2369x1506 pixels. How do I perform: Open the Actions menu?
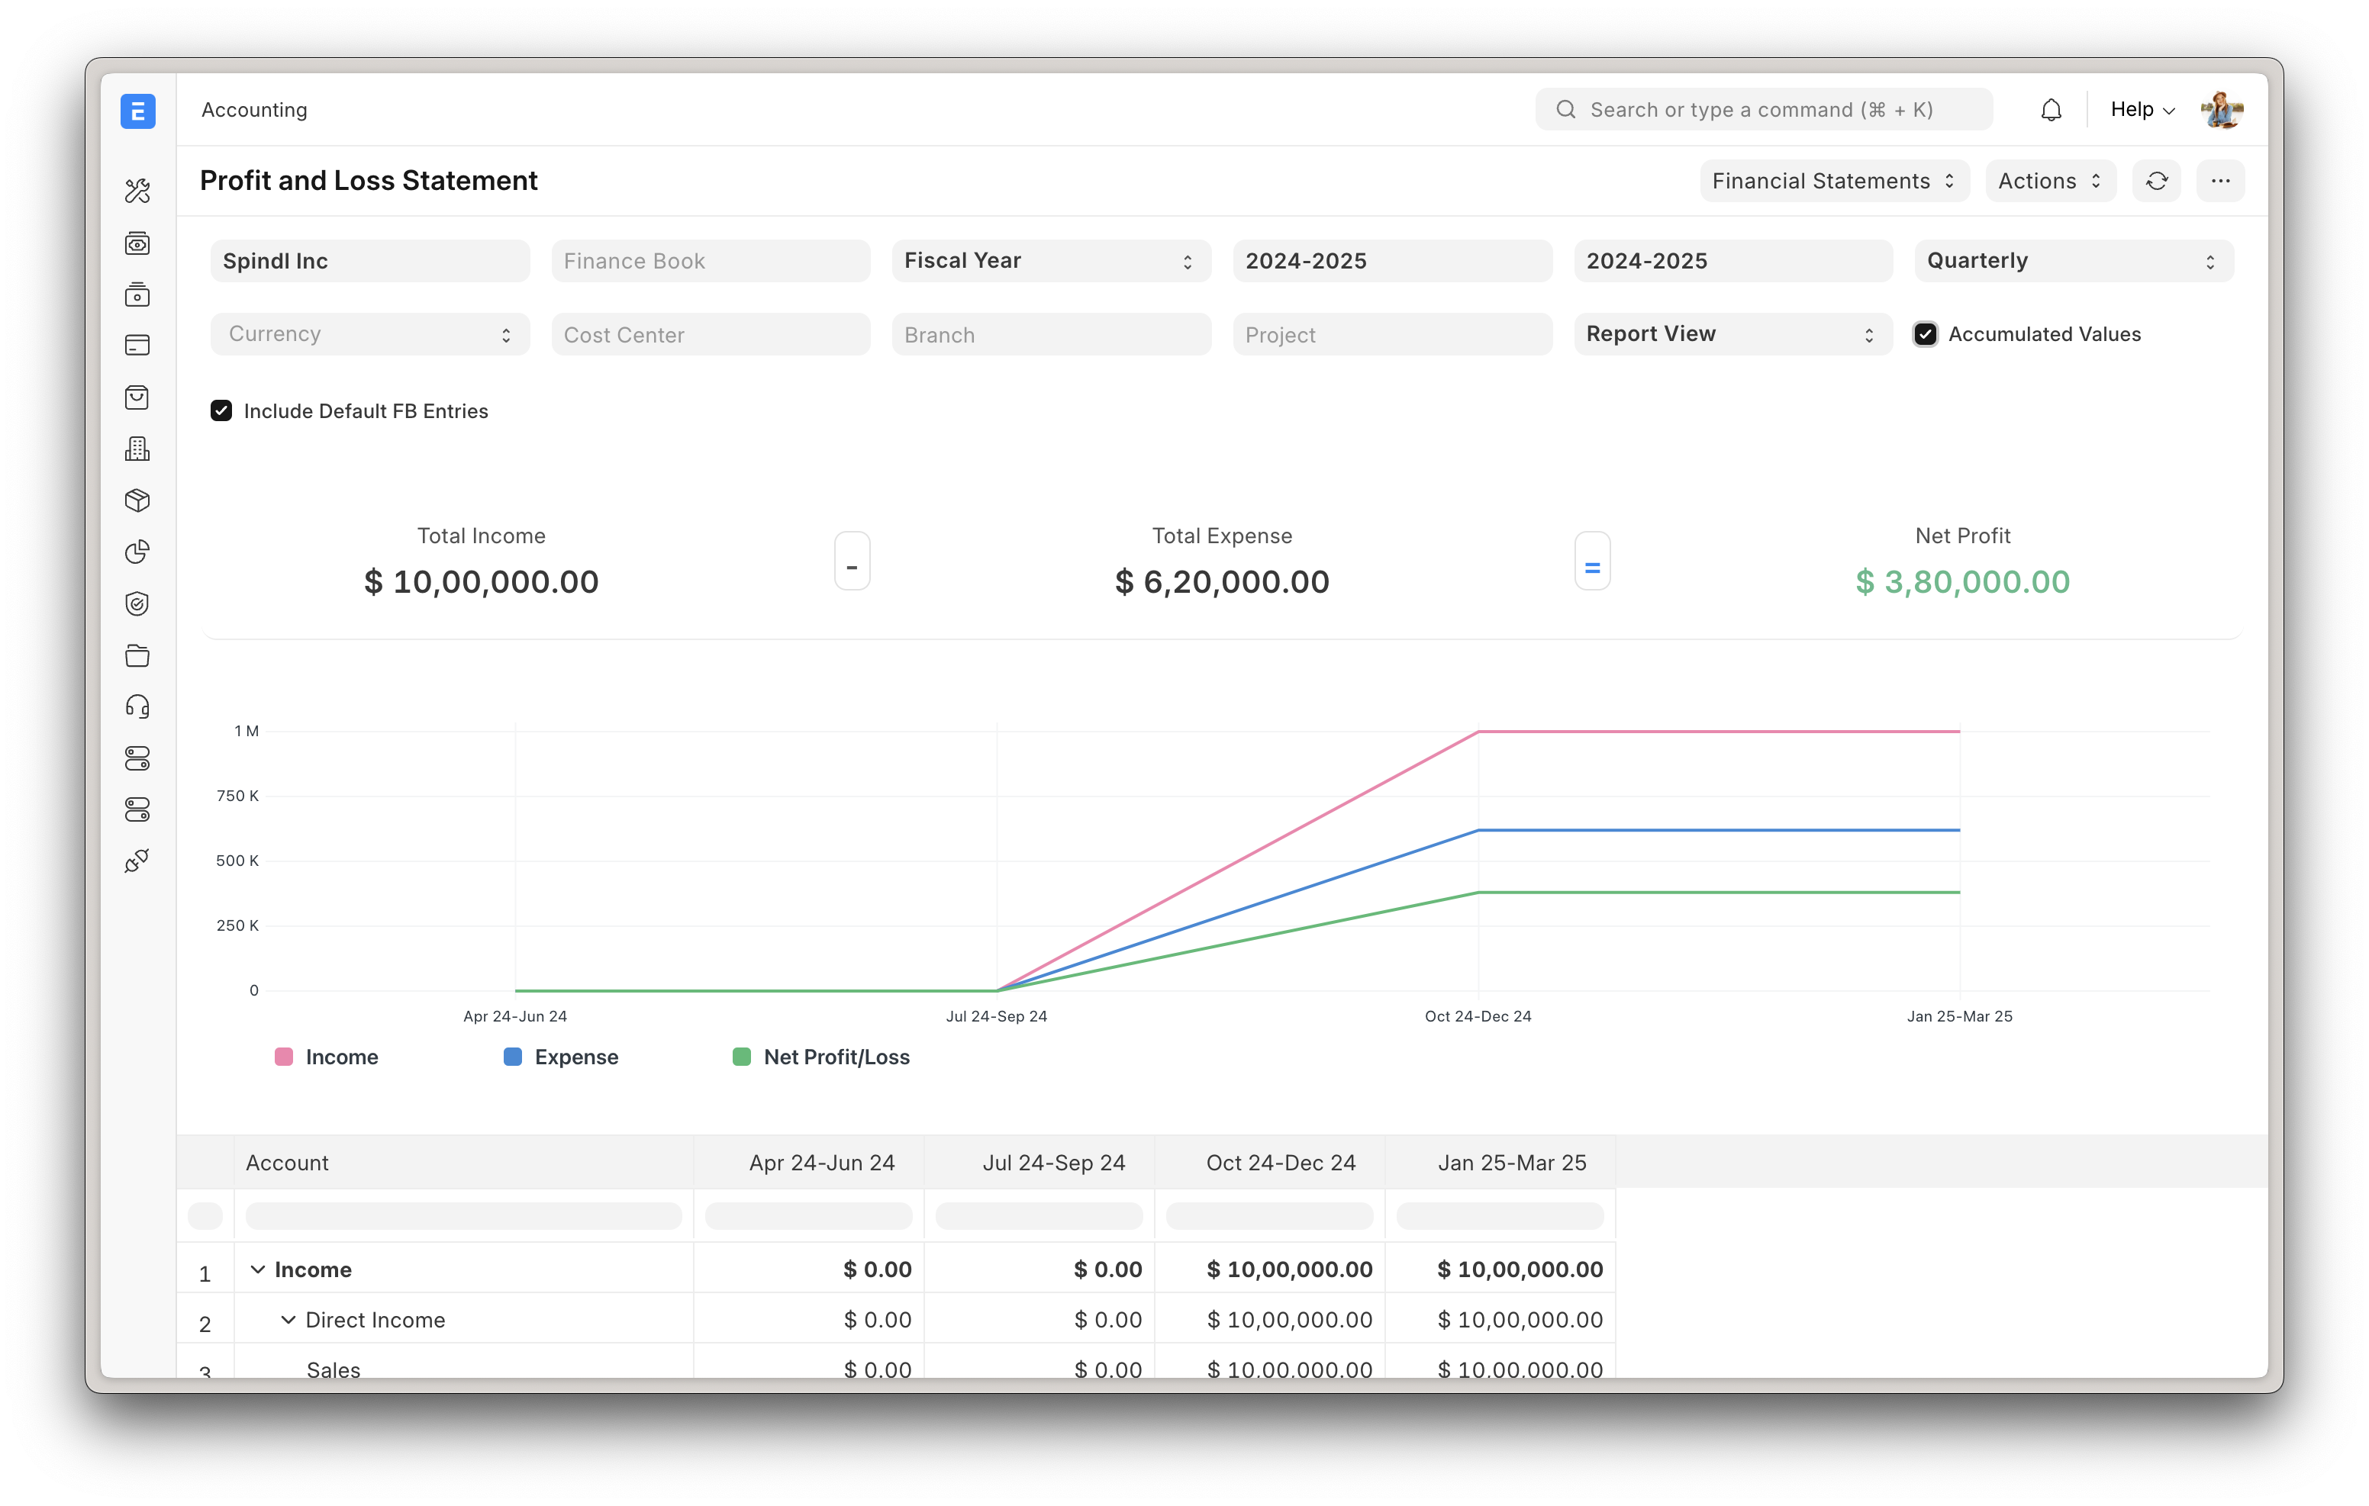tap(2050, 180)
